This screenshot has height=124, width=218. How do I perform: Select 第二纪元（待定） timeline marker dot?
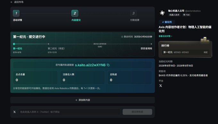pyautogui.click(x=48, y=44)
